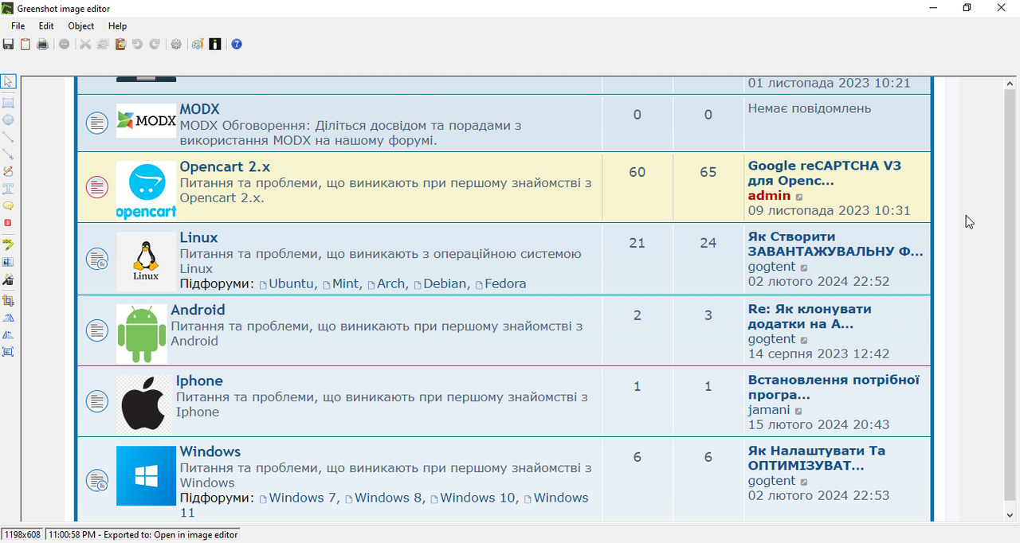The width and height of the screenshot is (1020, 543).
Task: Open the Object menu
Action: coord(81,26)
